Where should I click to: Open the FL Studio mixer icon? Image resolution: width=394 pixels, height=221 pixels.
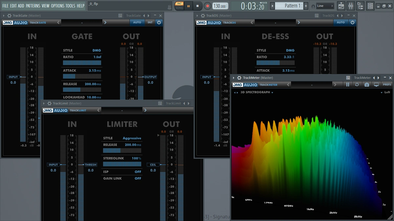pyautogui.click(x=351, y=6)
